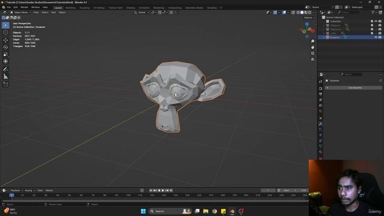Jump to timeline start frame

pyautogui.click(x=151, y=190)
